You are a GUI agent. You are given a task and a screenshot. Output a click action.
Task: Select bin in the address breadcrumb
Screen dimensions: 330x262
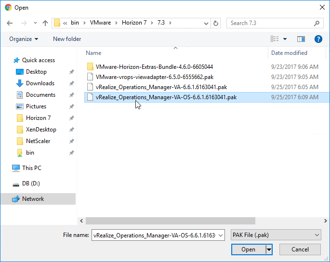(75, 23)
